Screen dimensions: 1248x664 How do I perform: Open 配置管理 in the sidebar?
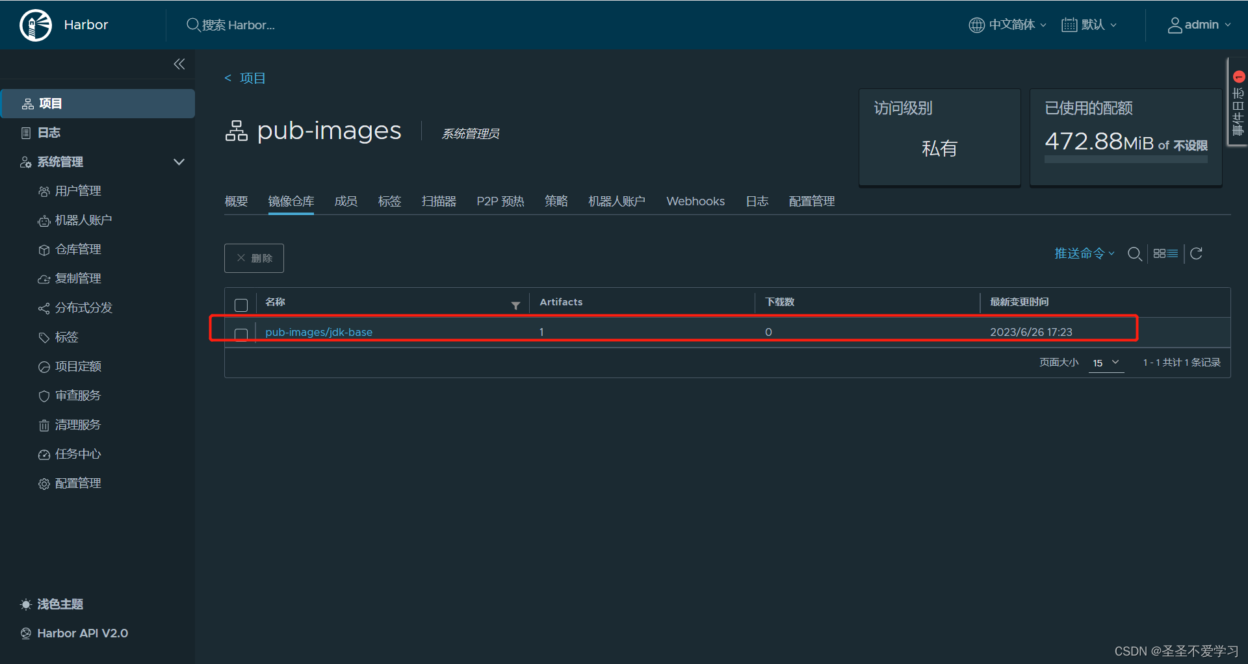[x=78, y=483]
